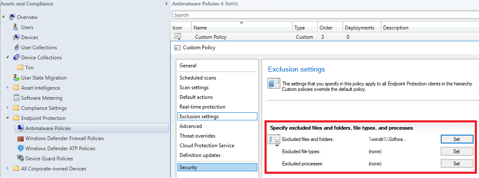This screenshot has width=479, height=178.
Task: Click the Search field above the policy list
Action: tap(324, 15)
